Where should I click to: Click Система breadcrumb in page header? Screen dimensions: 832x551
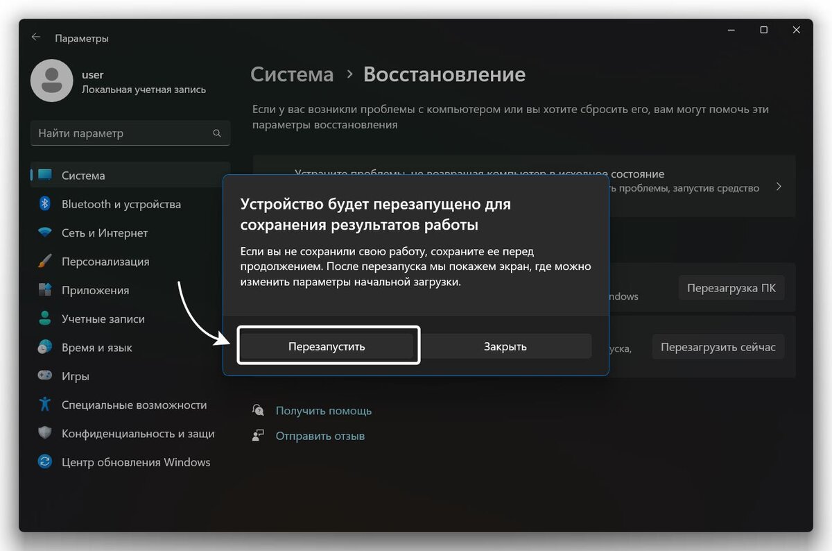(292, 74)
